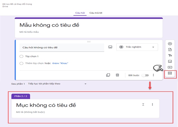Click the Phần 2 / 2 section label

pos(21,96)
